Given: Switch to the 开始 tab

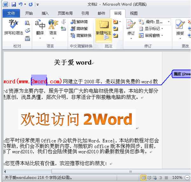Looking at the screenshot, I should click(x=29, y=13).
